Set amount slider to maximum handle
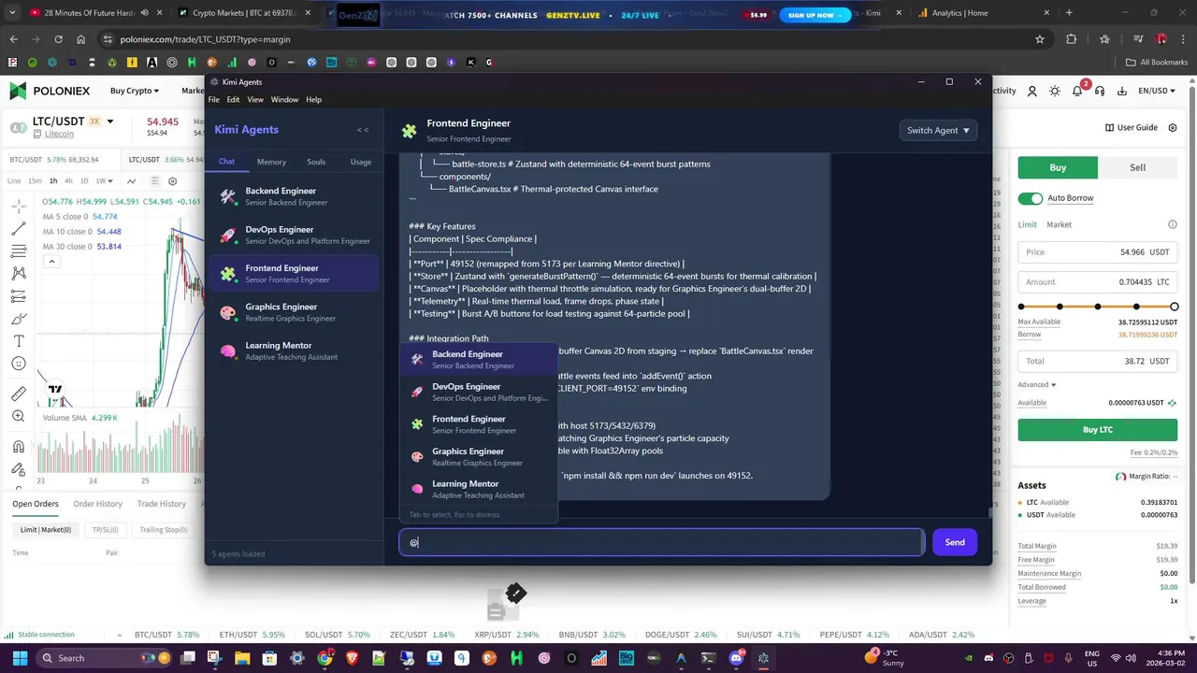1197x673 pixels. (x=1175, y=307)
